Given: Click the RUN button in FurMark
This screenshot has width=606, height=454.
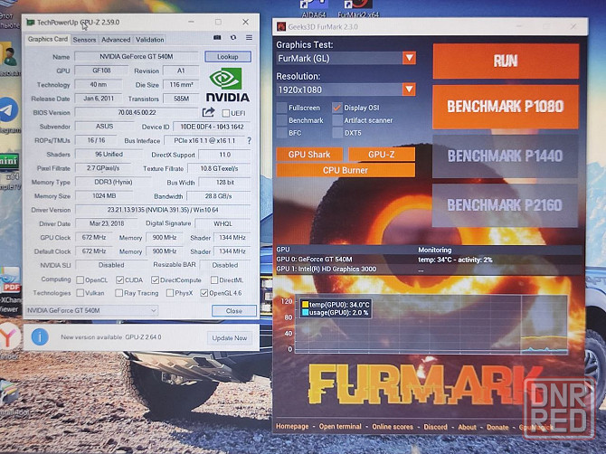Looking at the screenshot, I should pos(506,61).
